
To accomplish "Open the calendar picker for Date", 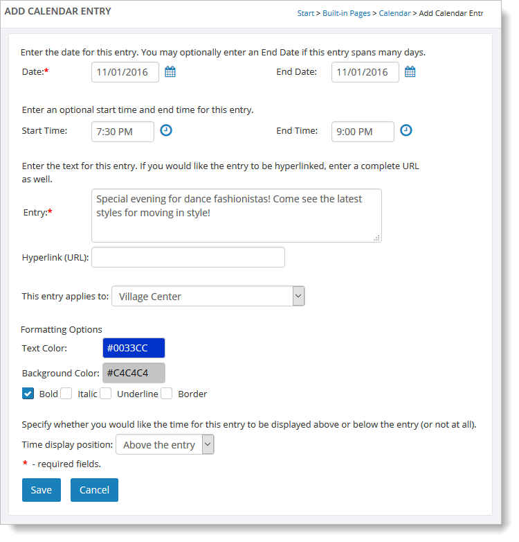I will click(170, 72).
